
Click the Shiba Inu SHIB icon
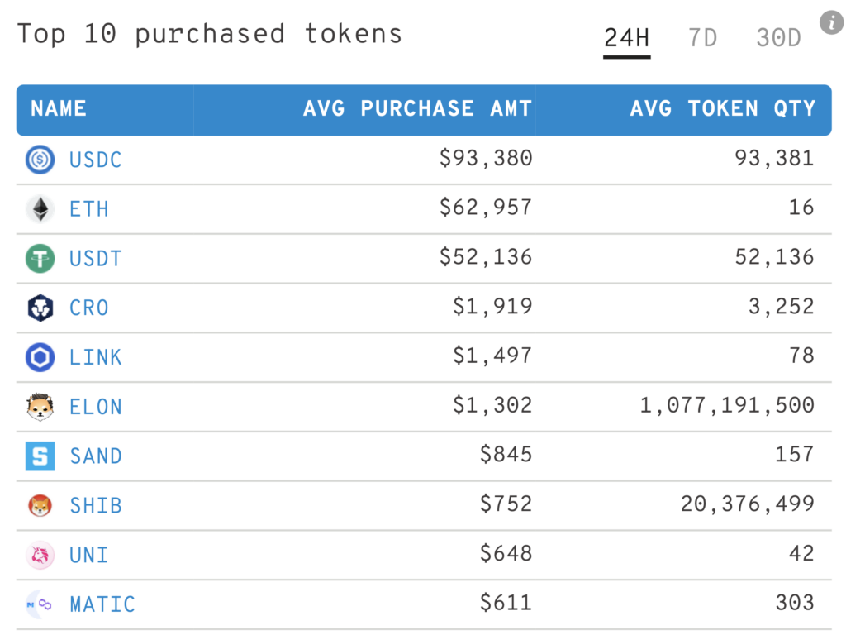coord(40,505)
